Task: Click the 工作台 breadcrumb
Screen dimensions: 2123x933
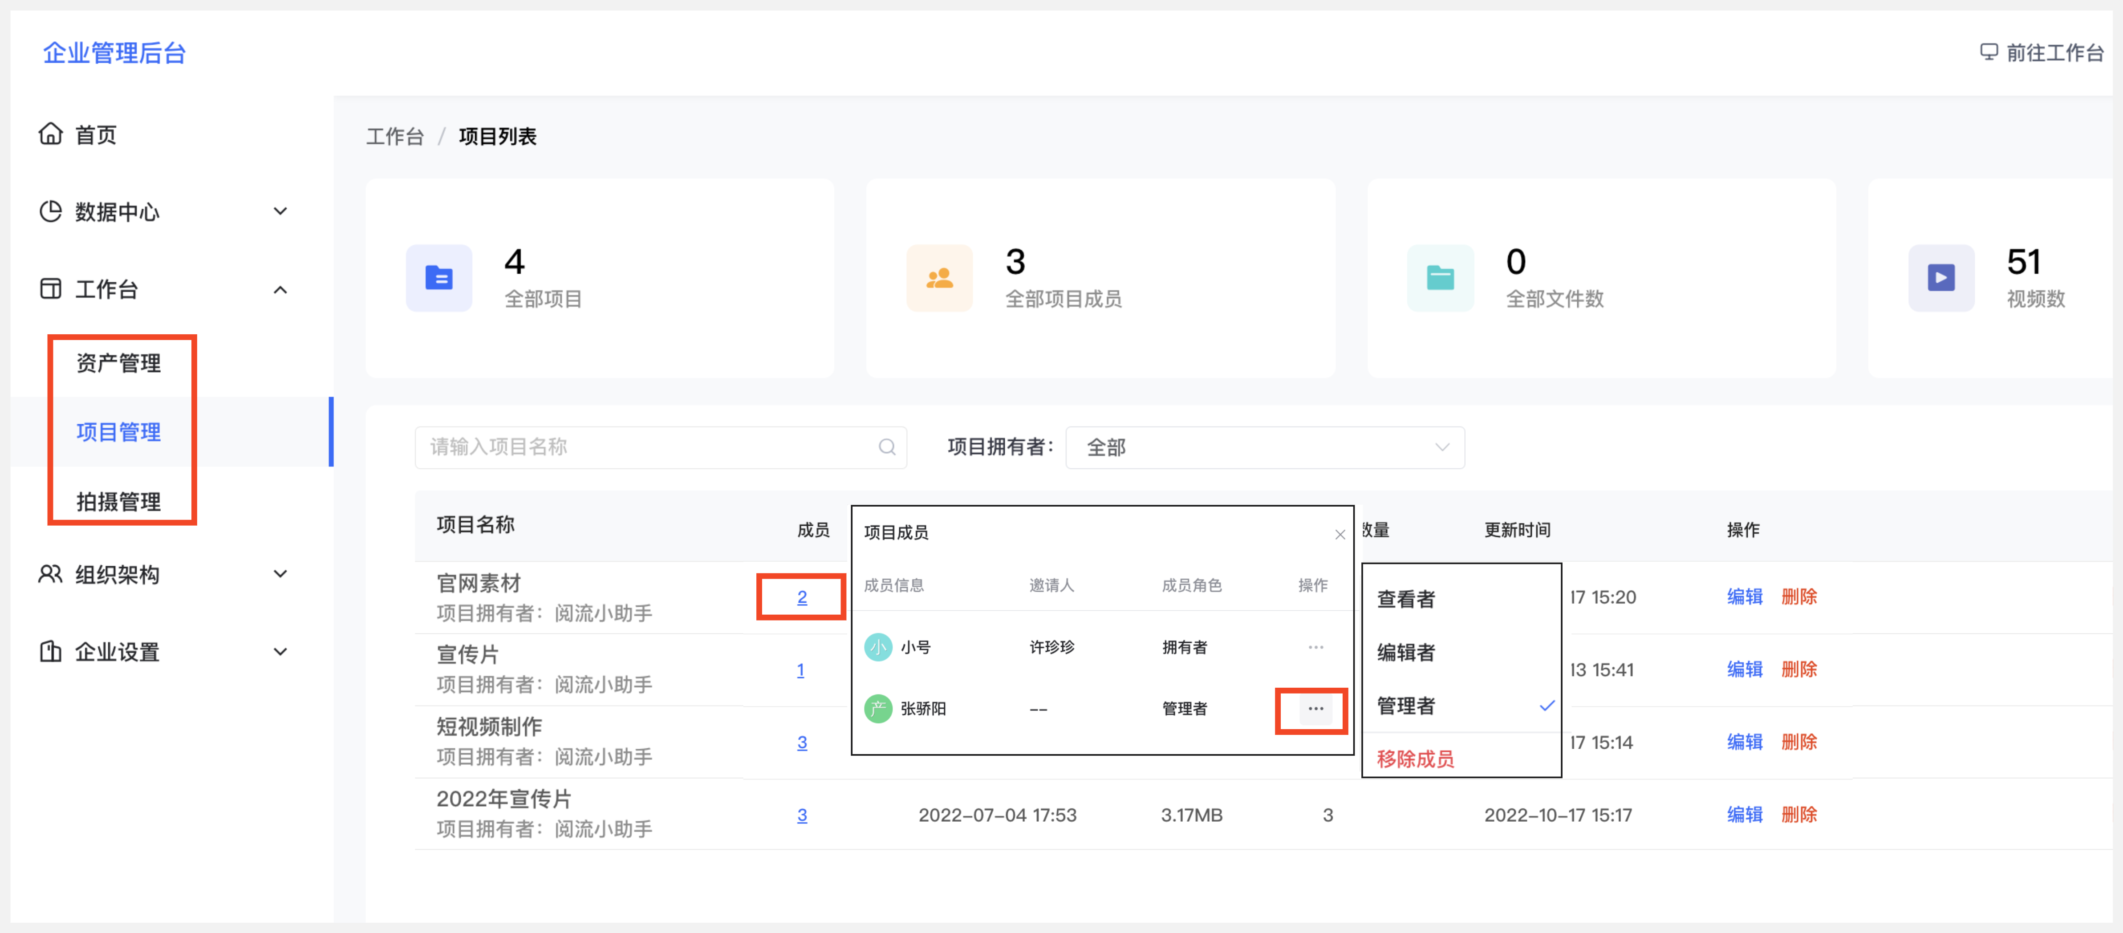Action: tap(395, 136)
